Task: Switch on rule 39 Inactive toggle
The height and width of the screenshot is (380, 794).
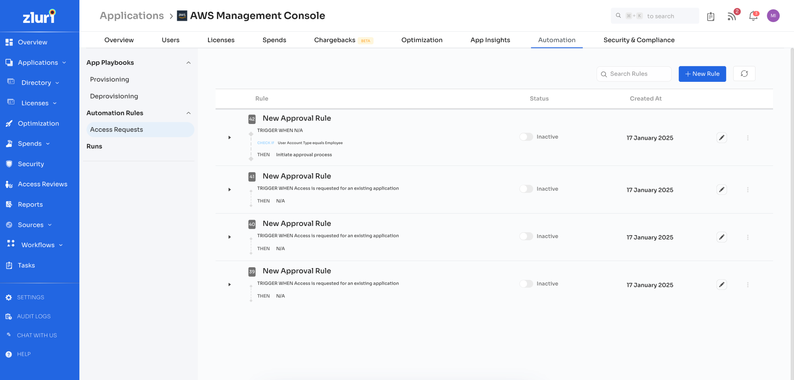Action: pyautogui.click(x=526, y=284)
